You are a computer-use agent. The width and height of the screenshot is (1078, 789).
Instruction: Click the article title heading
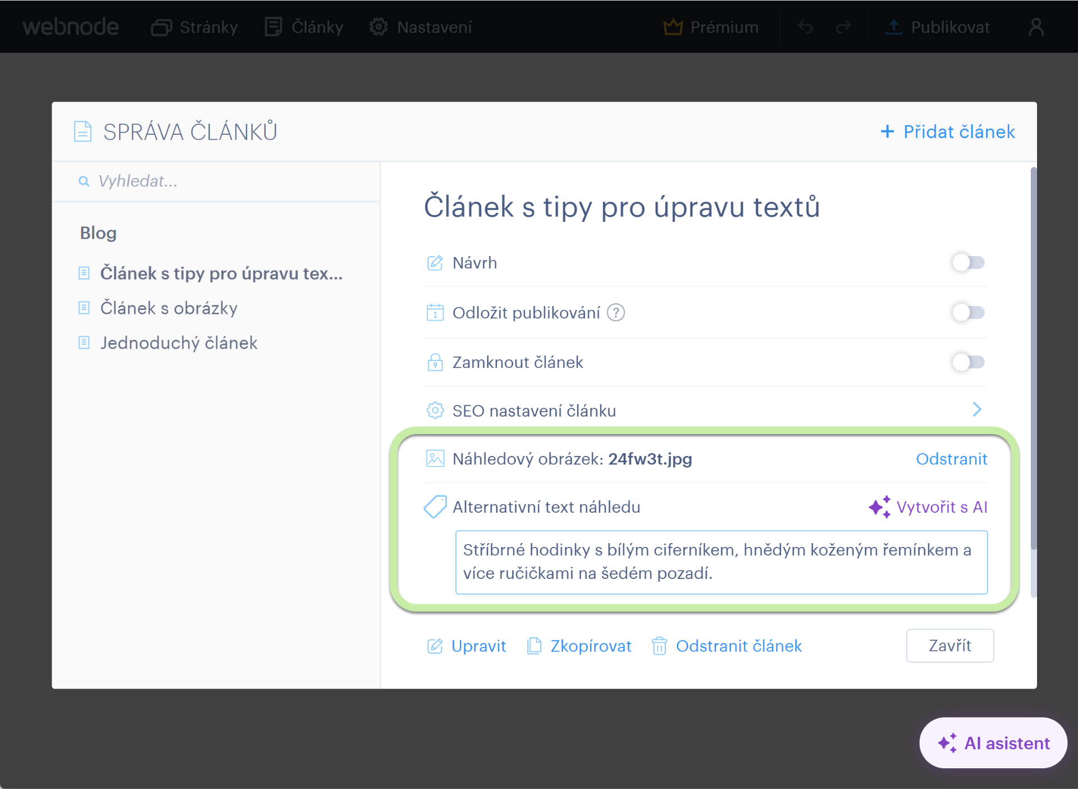(x=622, y=207)
